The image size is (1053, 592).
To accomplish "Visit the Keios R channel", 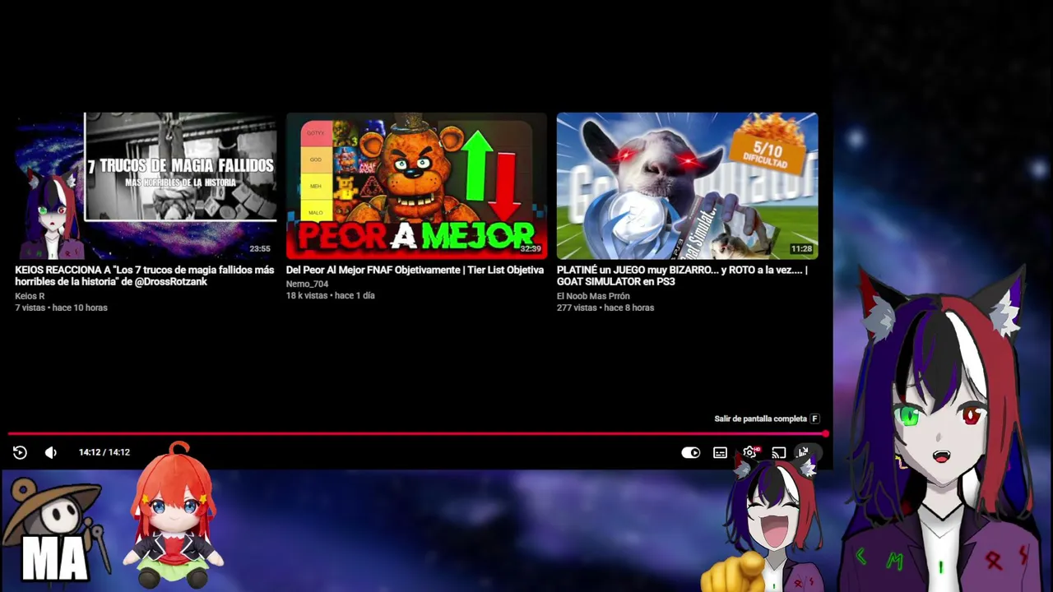I will 30,296.
